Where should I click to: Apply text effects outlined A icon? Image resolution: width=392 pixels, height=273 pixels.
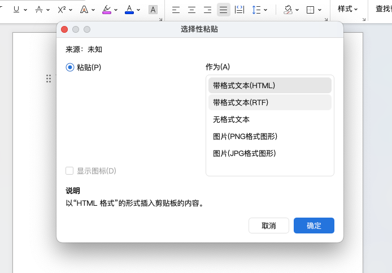point(84,10)
